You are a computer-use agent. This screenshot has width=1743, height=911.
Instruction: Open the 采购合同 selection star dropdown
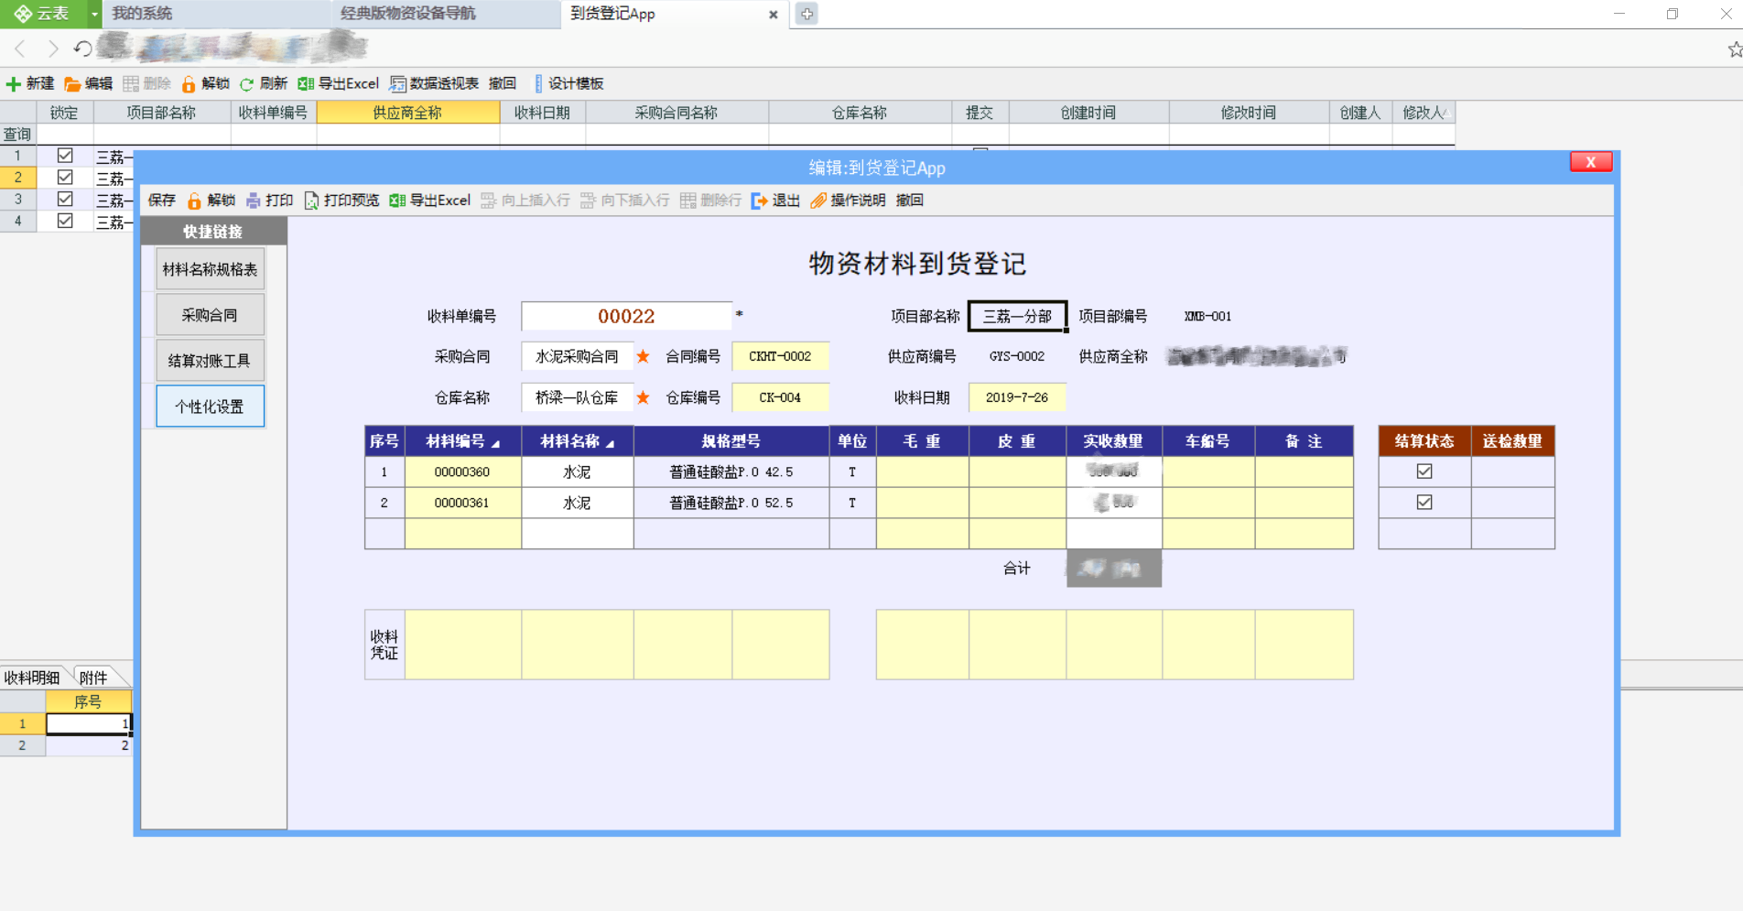[644, 356]
